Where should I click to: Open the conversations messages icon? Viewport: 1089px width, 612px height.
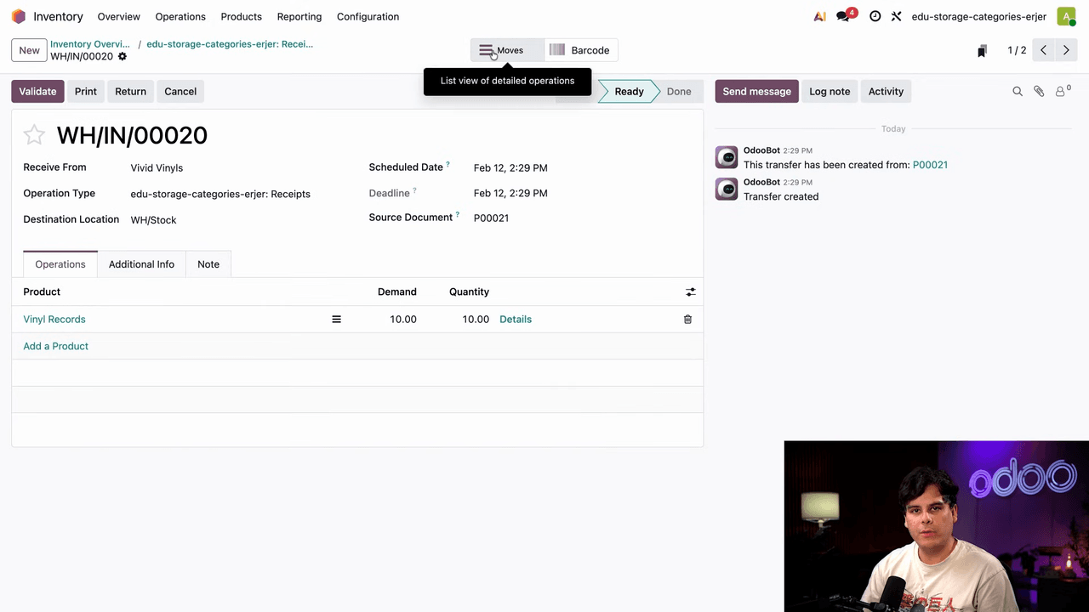pos(844,16)
